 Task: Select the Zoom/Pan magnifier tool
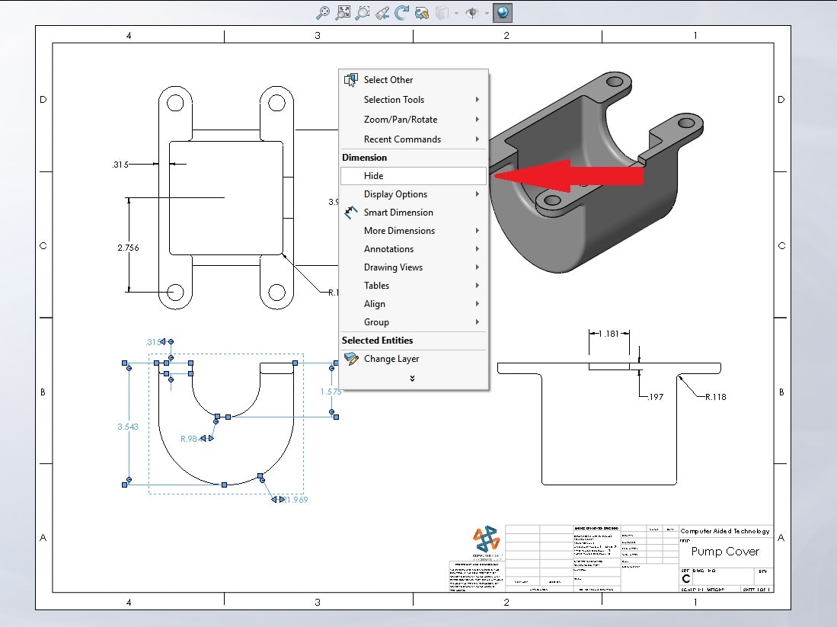click(324, 13)
